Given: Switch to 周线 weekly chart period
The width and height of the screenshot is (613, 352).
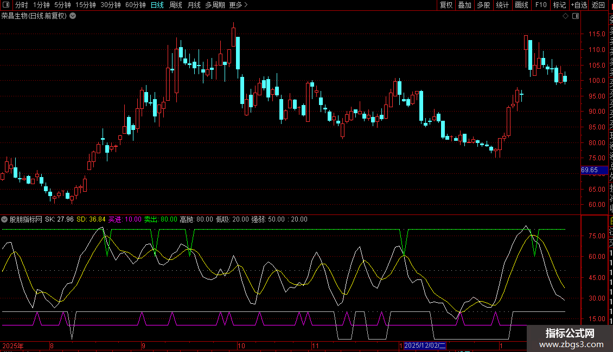Looking at the screenshot, I should 176,5.
